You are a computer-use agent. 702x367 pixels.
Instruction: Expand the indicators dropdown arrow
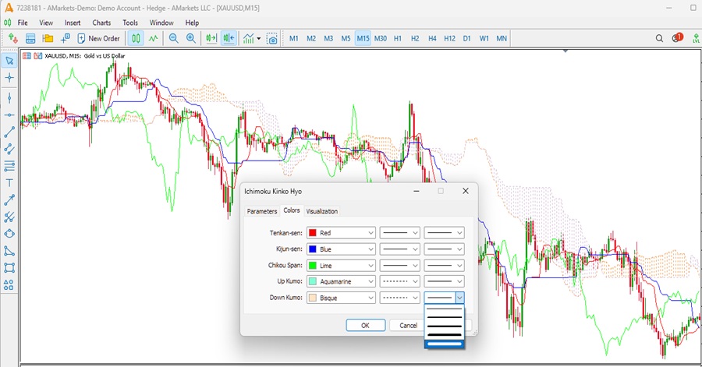tap(259, 39)
